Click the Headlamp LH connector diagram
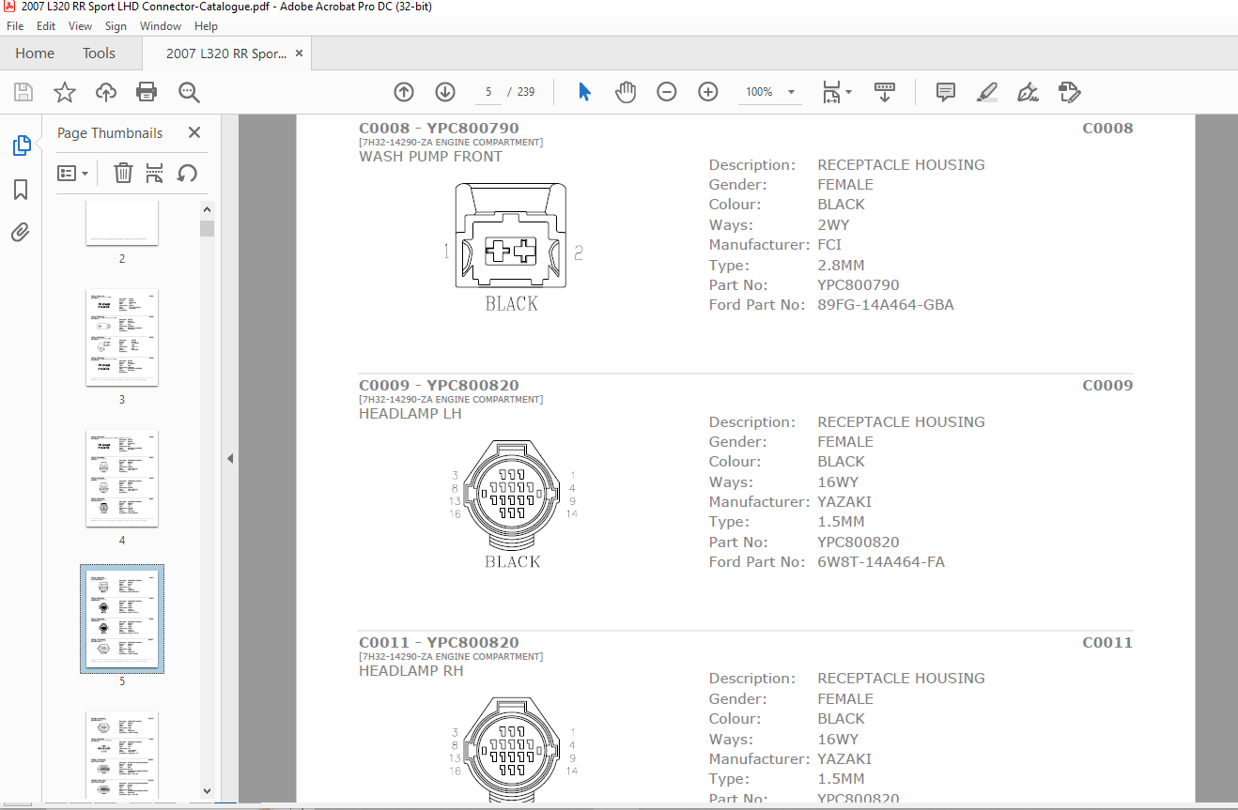Image resolution: width=1238 pixels, height=810 pixels. (x=513, y=495)
